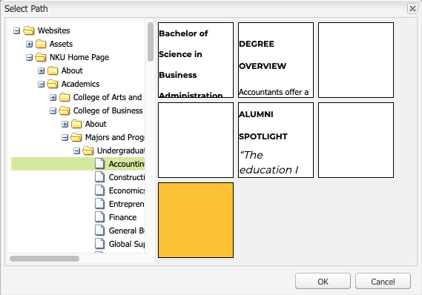Select the Academics tree item
The image size is (422, 295).
81,84
